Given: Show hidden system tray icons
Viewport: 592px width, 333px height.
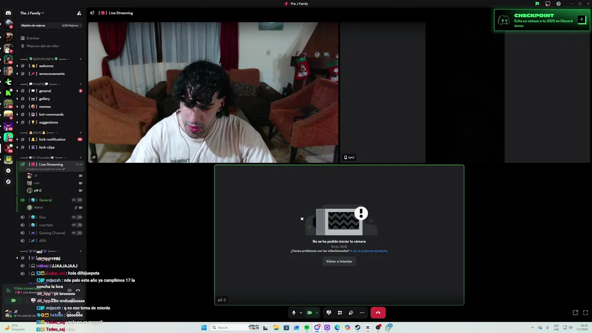Looking at the screenshot, I should coord(532,327).
